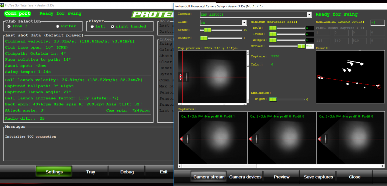Click the Horizontal Launch Angle value field
The width and height of the screenshot is (387, 186).
pyautogui.click(x=378, y=23)
